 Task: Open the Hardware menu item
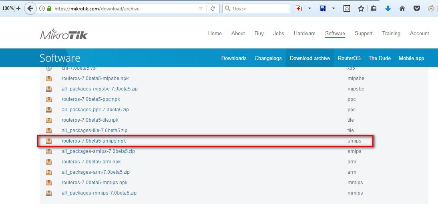[x=304, y=34]
